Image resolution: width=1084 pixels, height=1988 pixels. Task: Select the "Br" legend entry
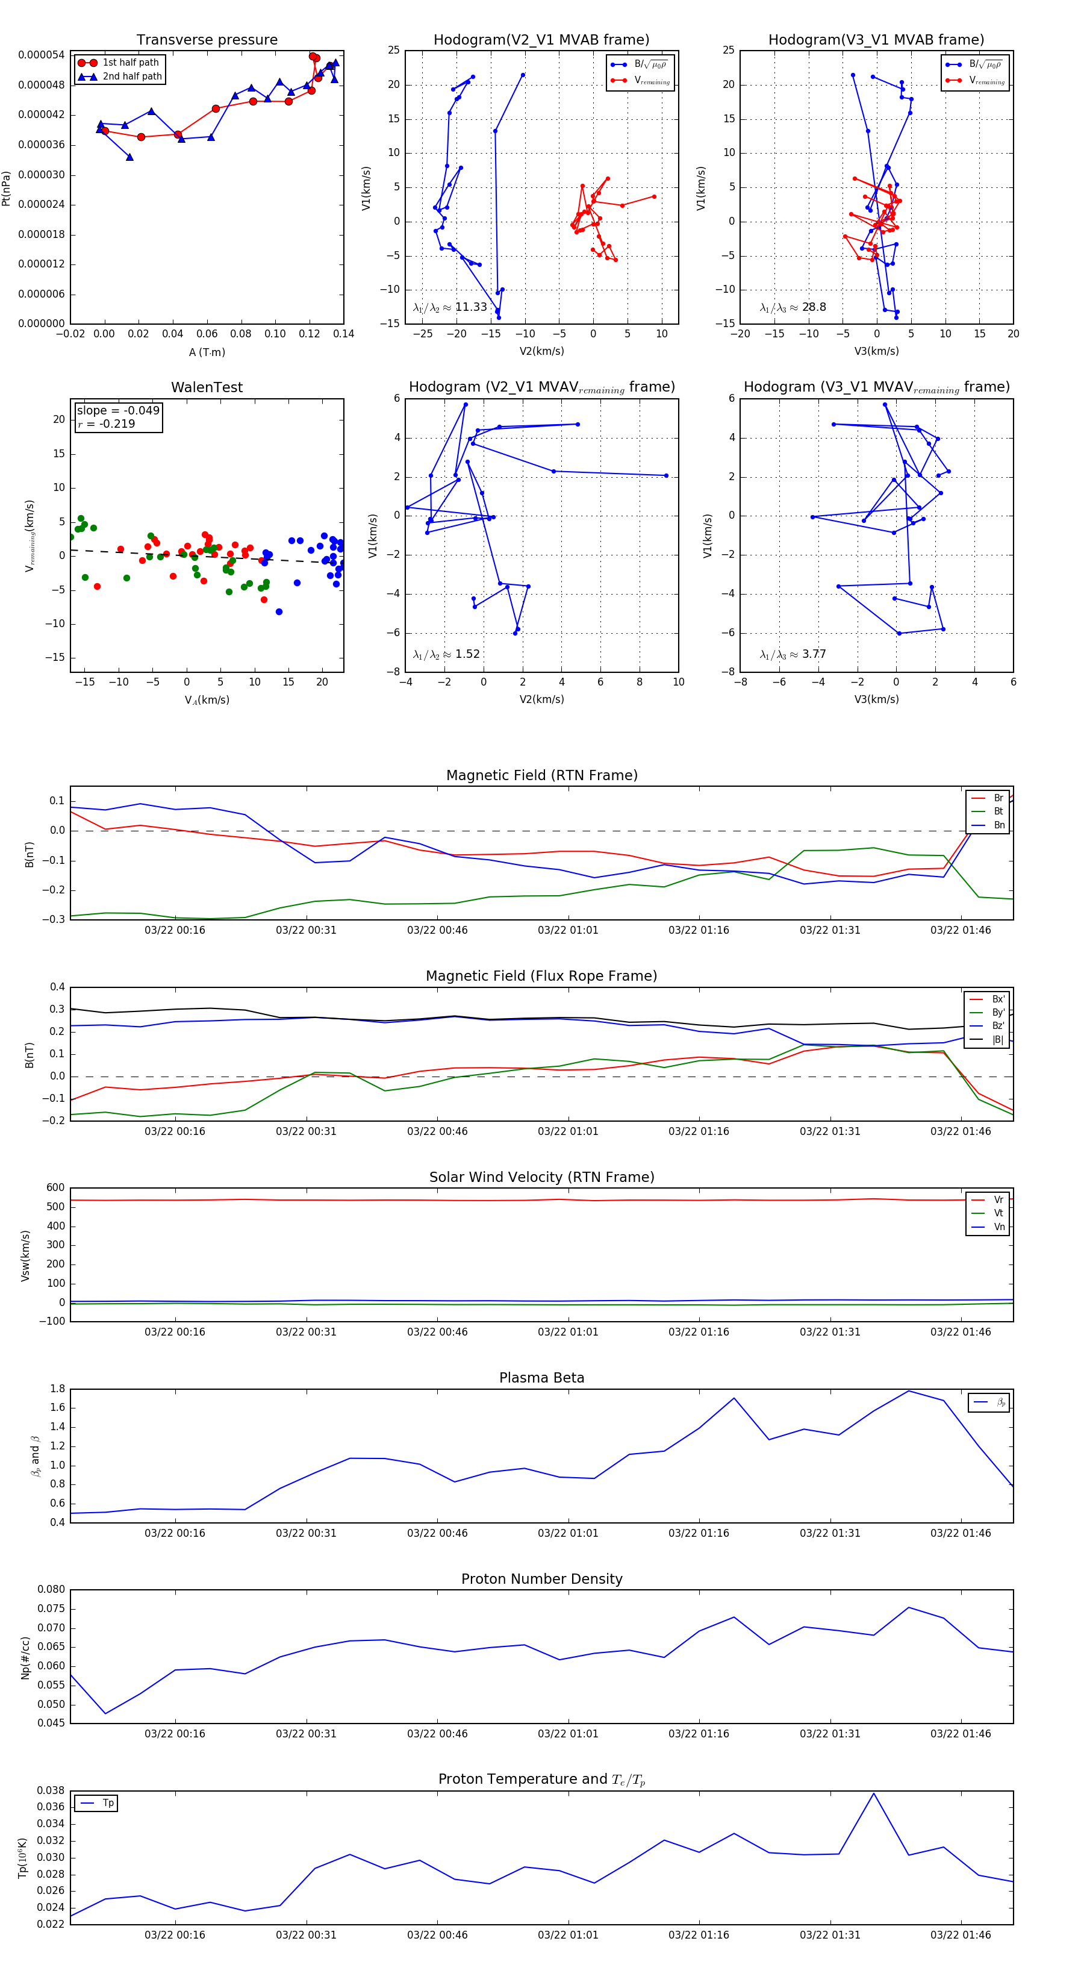click(988, 798)
